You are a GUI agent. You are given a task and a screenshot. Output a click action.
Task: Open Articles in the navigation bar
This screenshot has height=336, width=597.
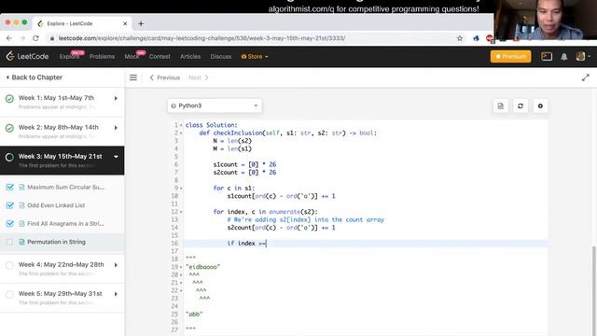point(190,56)
